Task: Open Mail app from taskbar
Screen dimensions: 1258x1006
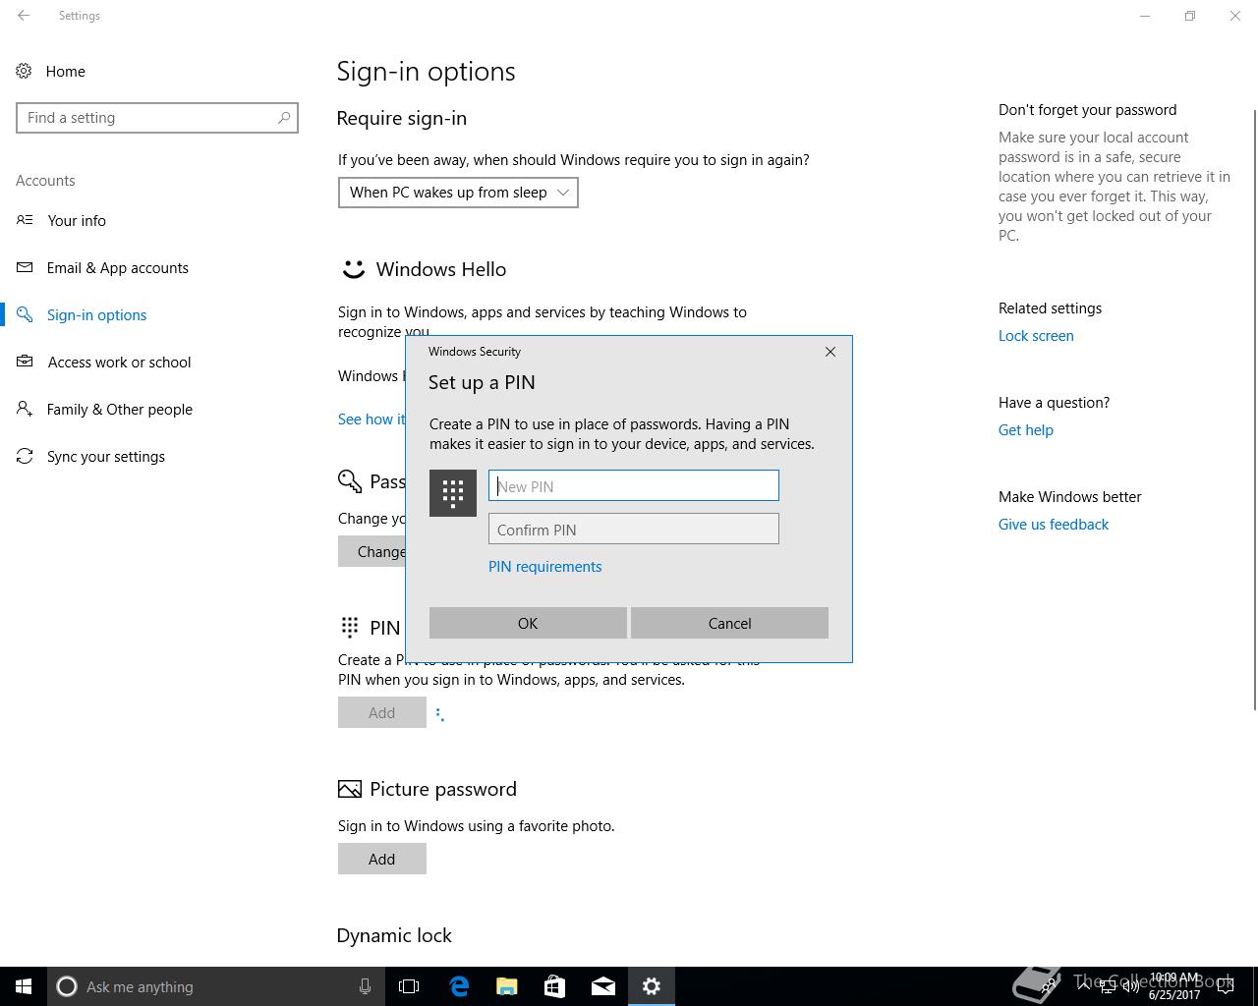Action: [603, 986]
